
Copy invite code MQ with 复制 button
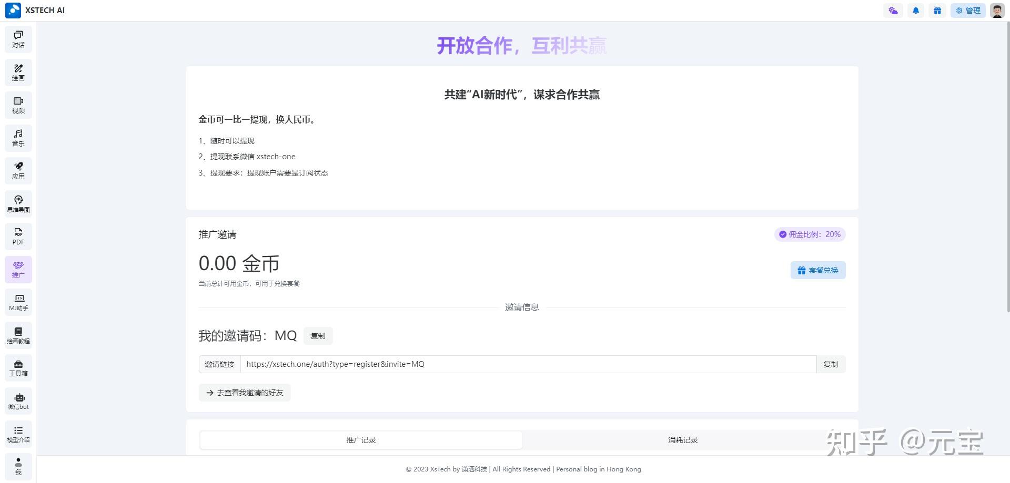(318, 335)
